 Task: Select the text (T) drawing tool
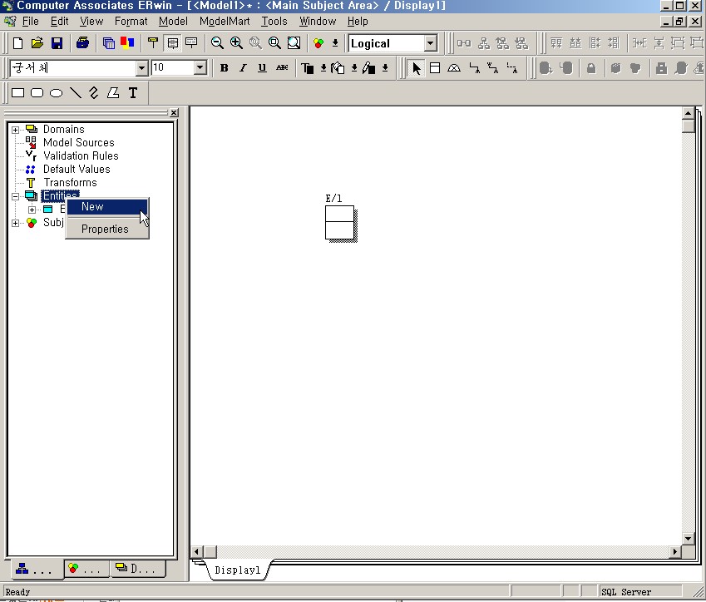(133, 93)
